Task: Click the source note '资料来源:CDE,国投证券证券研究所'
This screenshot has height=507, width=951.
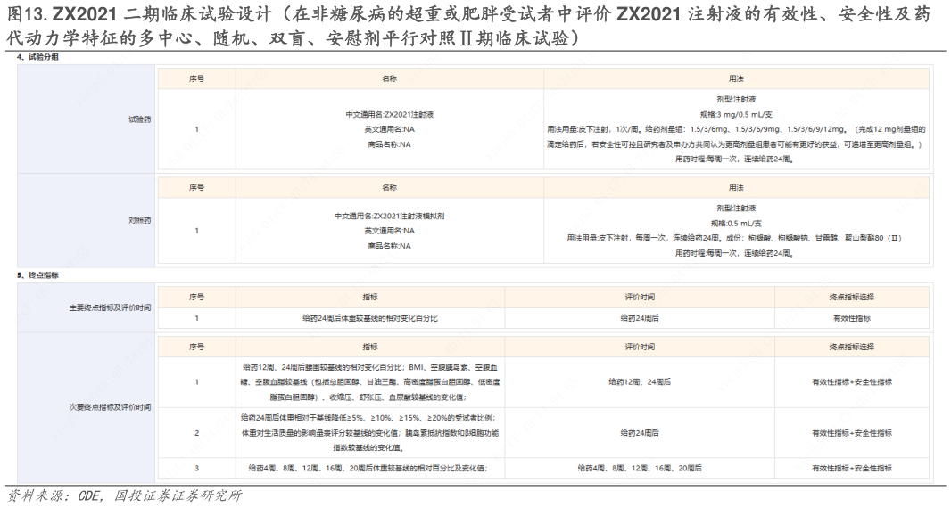Action: click(124, 496)
